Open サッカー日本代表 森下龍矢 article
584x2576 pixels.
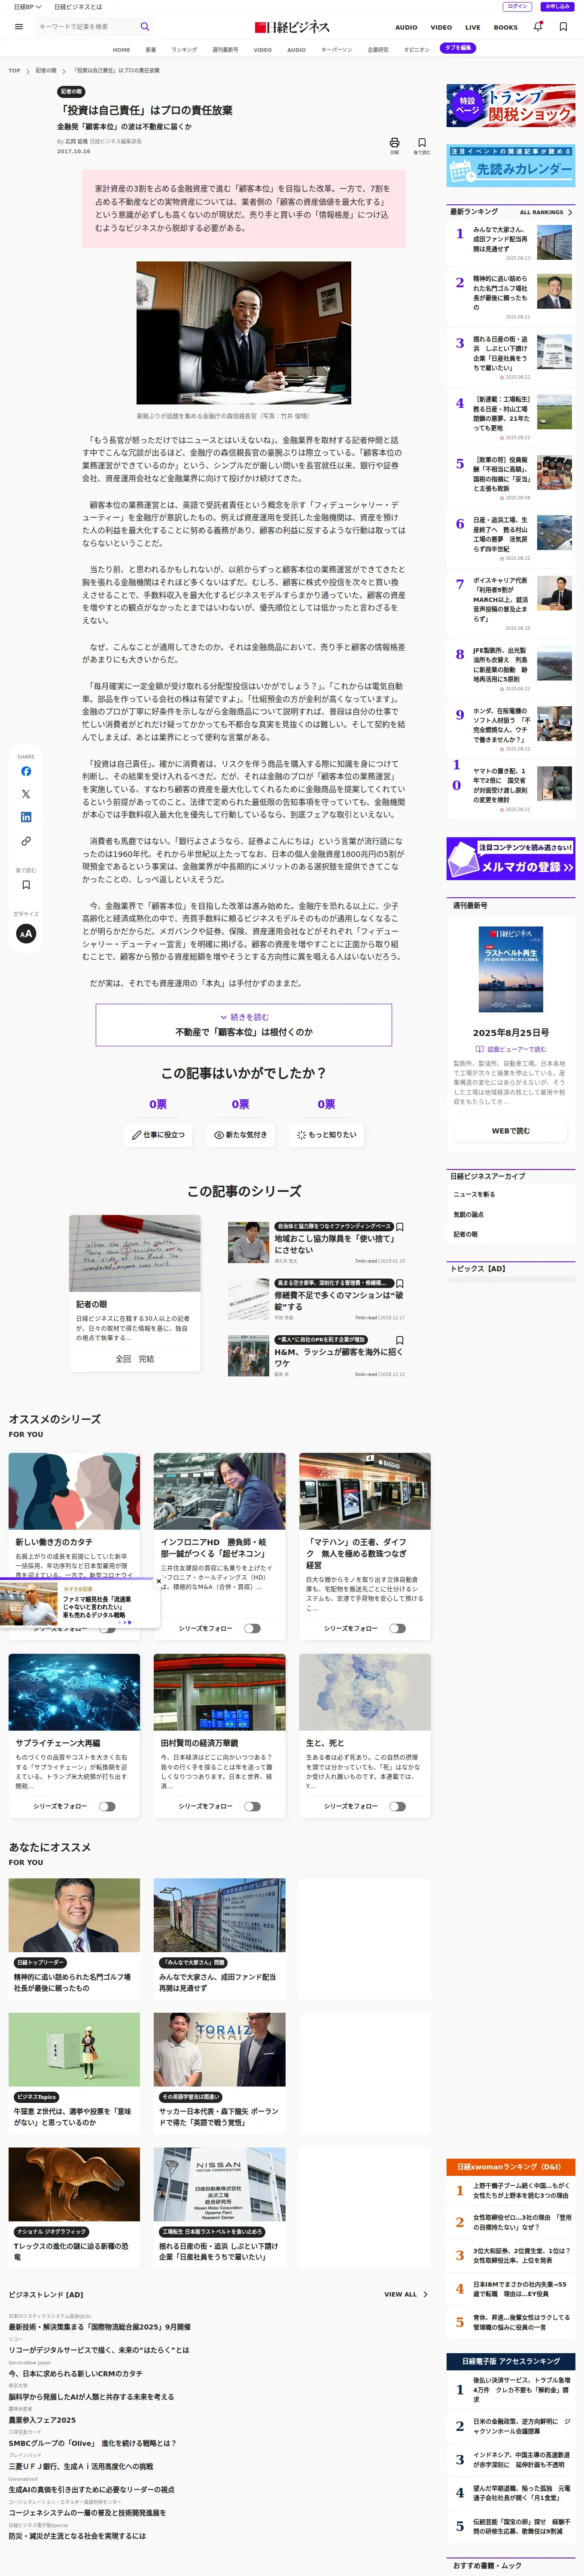pyautogui.click(x=219, y=2073)
